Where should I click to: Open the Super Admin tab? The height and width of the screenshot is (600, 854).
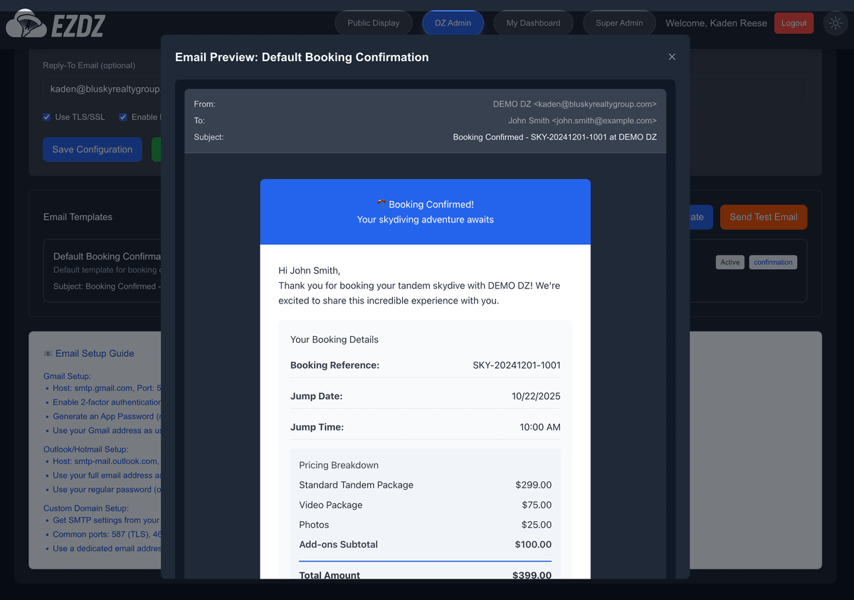pos(619,23)
